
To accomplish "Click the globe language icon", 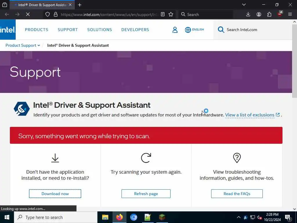I will click(188, 30).
